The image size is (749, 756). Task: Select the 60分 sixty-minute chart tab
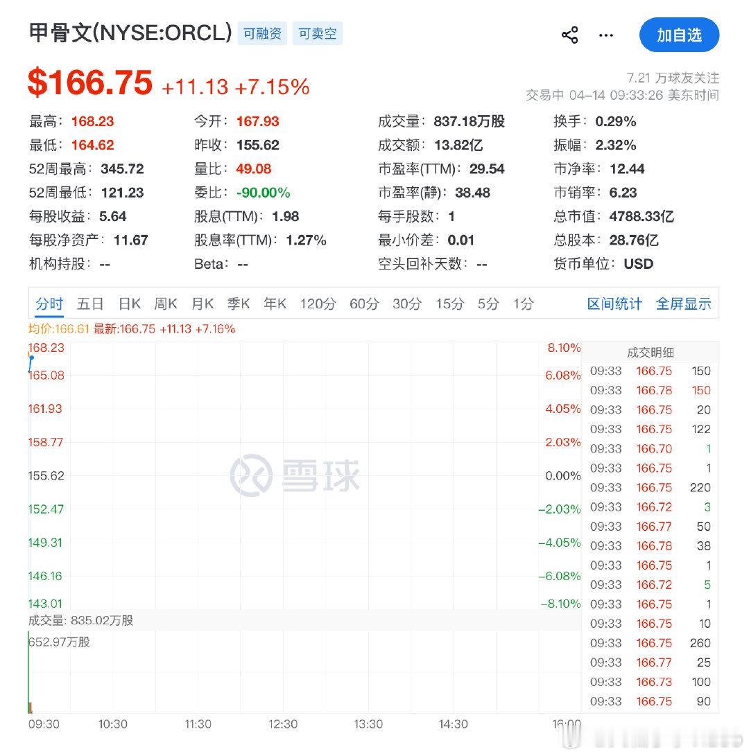pos(363,304)
